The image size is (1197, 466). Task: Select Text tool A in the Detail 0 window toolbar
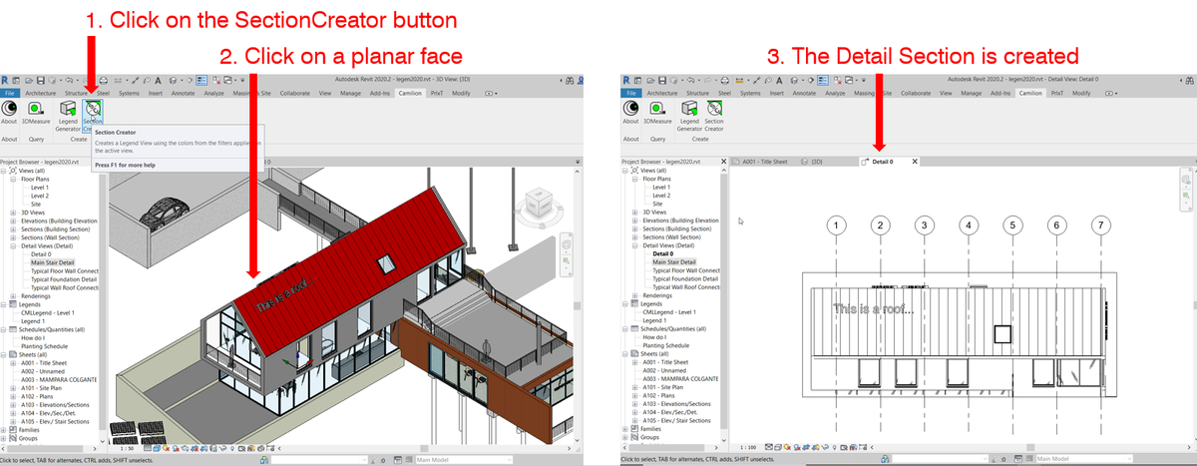click(779, 80)
